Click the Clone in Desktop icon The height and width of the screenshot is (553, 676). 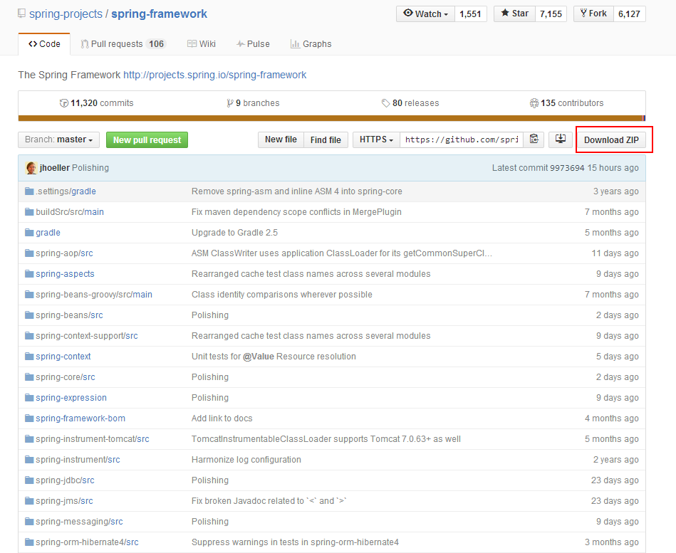pyautogui.click(x=561, y=139)
